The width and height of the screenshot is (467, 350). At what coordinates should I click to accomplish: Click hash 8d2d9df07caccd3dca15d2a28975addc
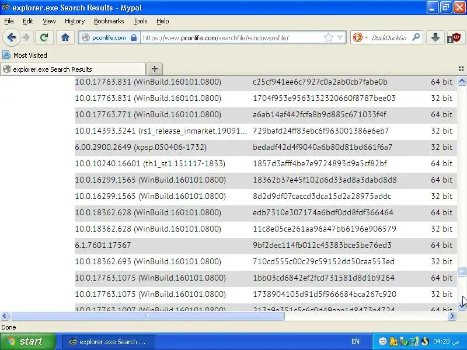coord(322,196)
